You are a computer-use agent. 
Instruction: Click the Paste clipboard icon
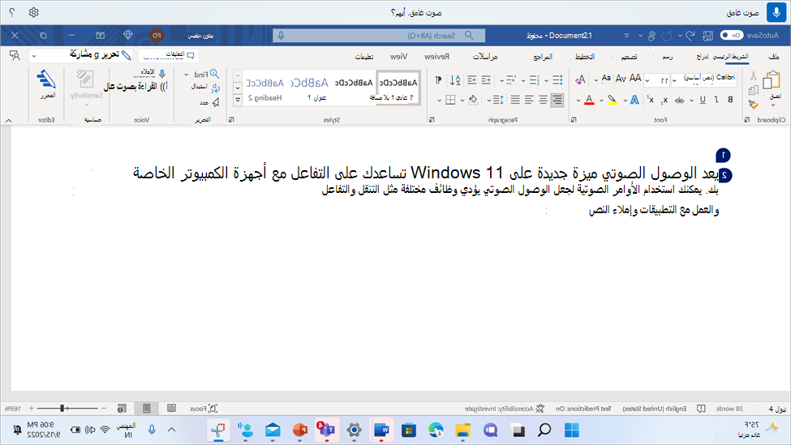click(x=772, y=79)
